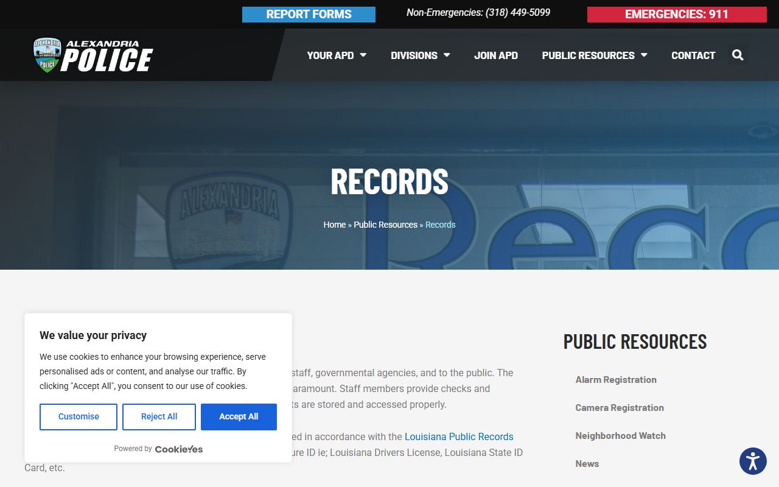Click the CookieYes powered-by logo

[x=179, y=449]
